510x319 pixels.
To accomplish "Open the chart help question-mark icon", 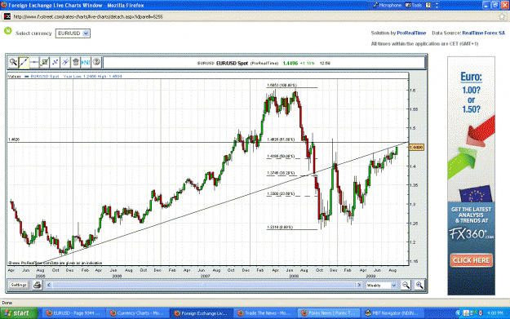I will point(96,62).
